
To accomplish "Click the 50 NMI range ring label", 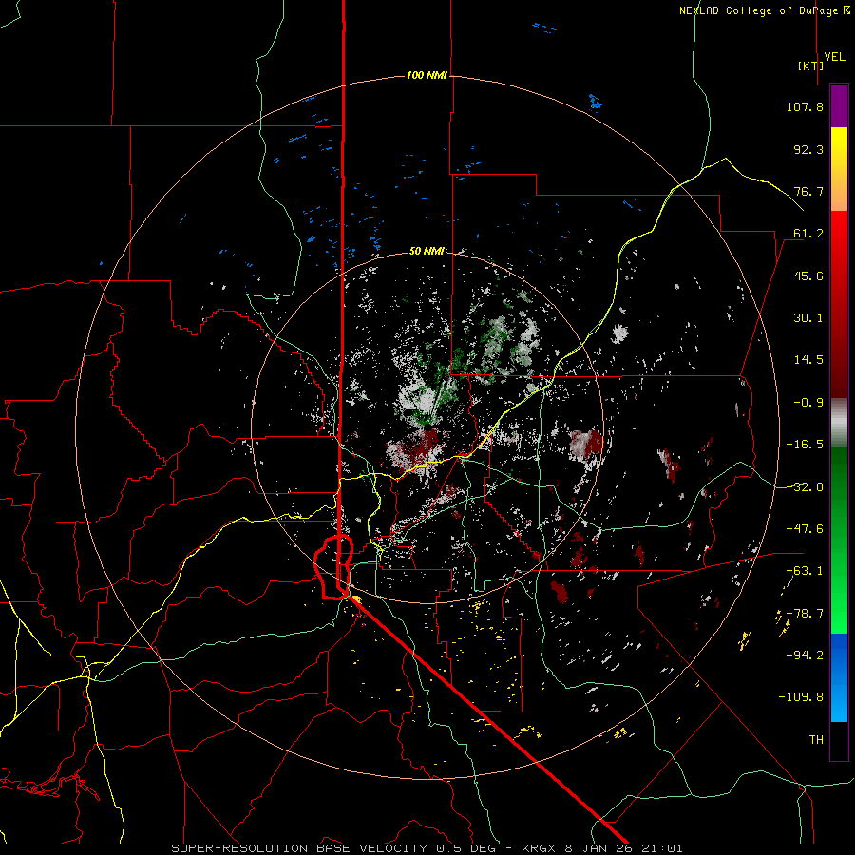I will (427, 252).
